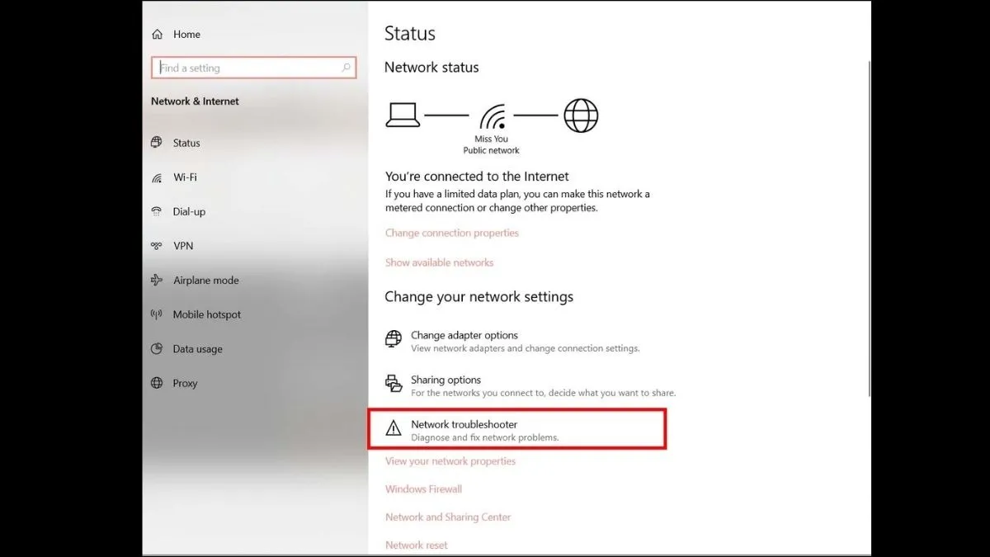Click the Dial-up phone icon
This screenshot has width=990, height=557.
coord(158,212)
